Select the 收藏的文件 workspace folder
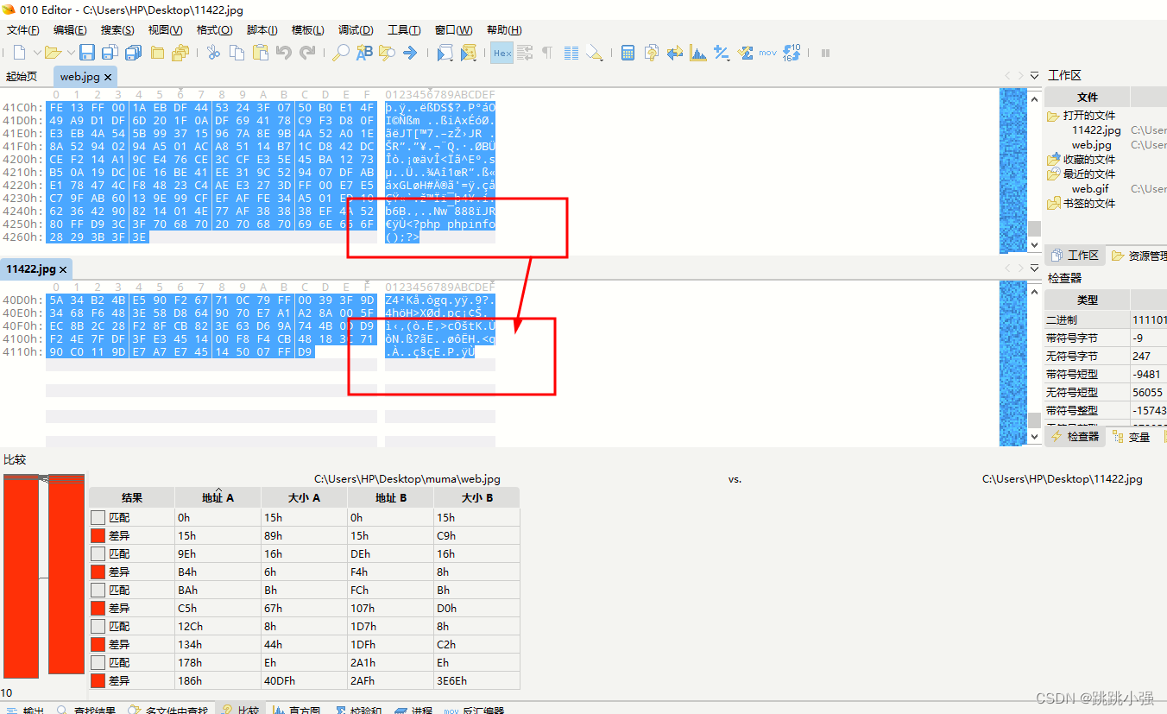Screen dimensions: 1167x714 pos(1082,160)
